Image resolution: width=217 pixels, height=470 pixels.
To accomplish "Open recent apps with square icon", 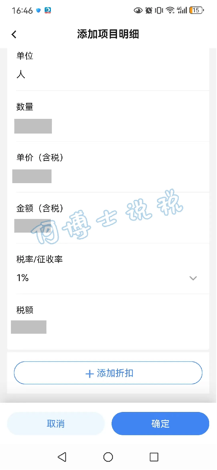I will pos(154,457).
